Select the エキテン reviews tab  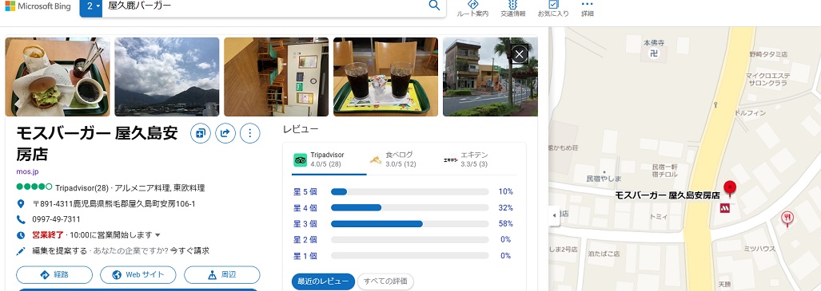click(x=466, y=159)
